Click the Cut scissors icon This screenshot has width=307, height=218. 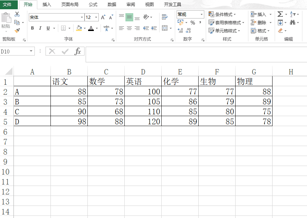[x=17, y=14]
